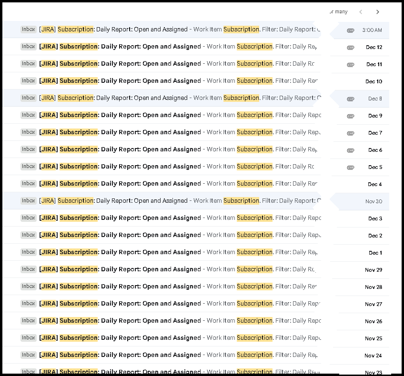
Task: Click the Nov 30 date of that email
Action: pos(374,201)
